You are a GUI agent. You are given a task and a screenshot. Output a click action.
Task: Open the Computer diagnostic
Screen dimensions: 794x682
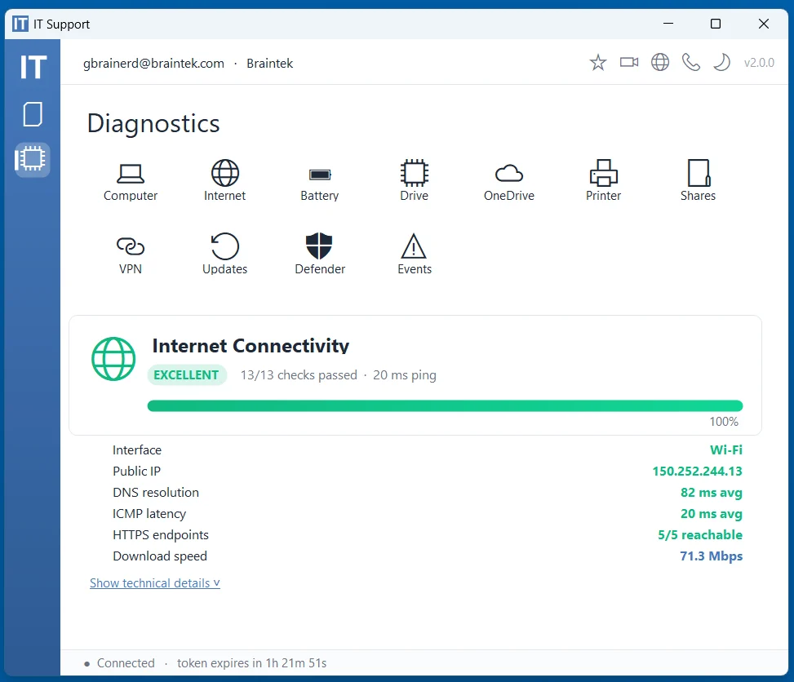point(130,182)
